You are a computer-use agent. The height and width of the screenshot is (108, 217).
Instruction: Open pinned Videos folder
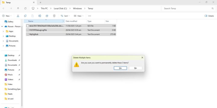pyautogui.click(x=9, y=79)
